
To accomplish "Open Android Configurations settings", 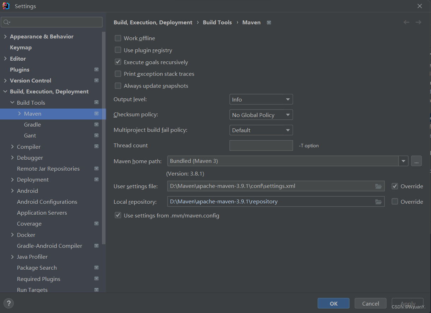I will coord(47,202).
